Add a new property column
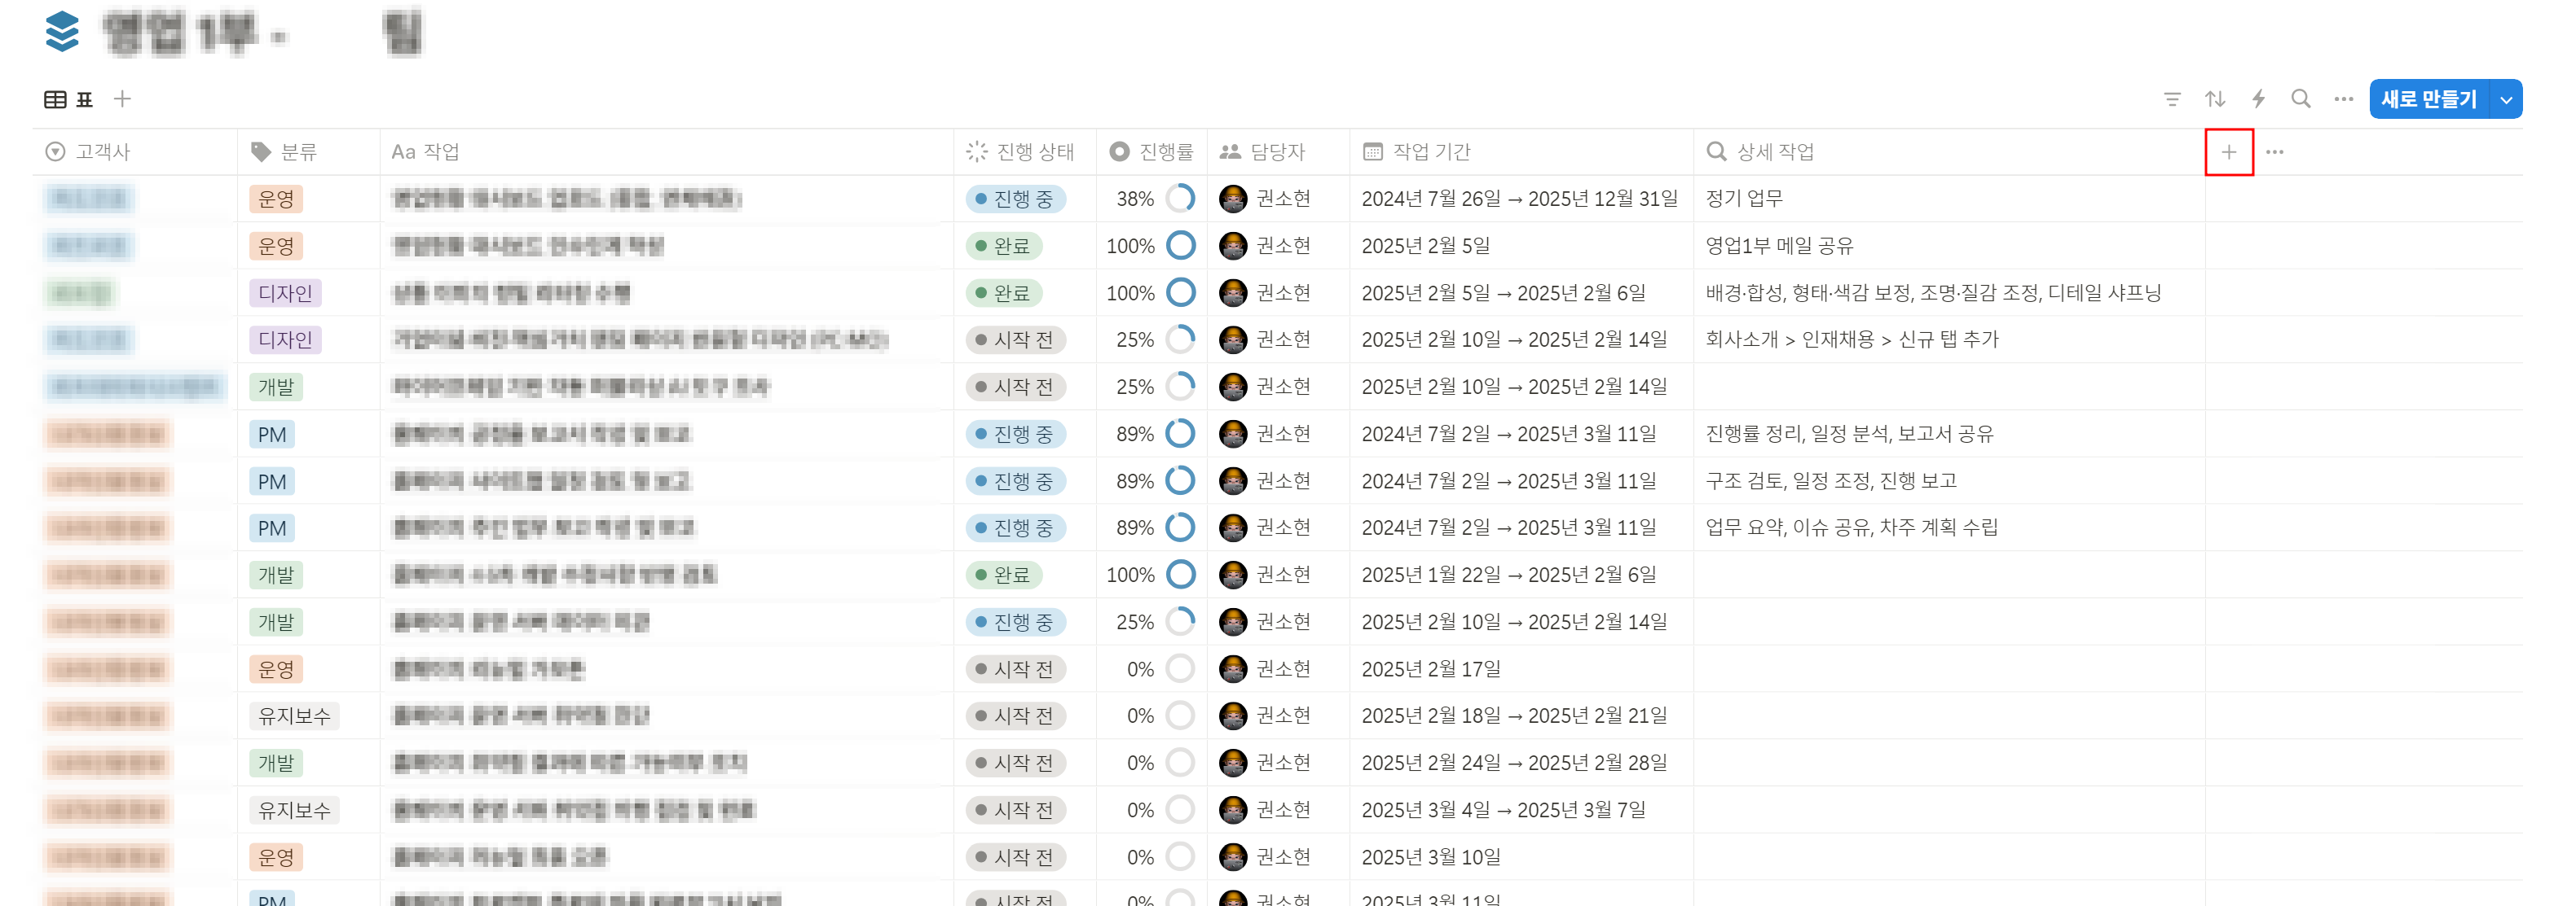This screenshot has width=2576, height=906. tap(2228, 152)
